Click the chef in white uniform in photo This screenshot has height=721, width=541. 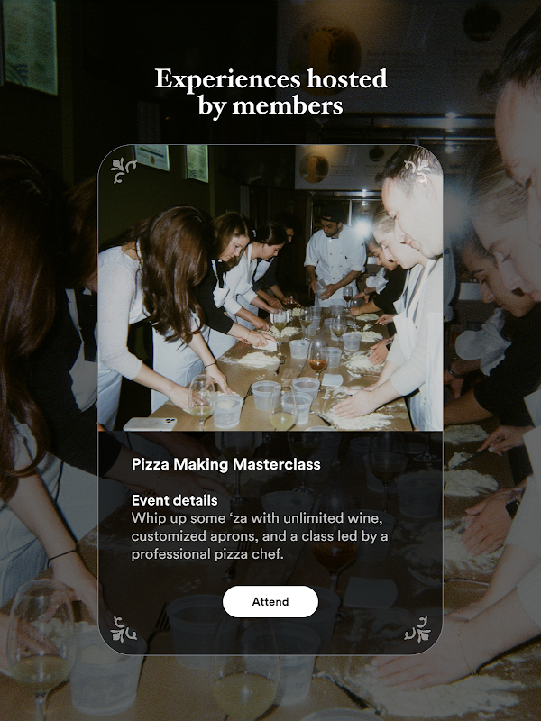coord(335,257)
